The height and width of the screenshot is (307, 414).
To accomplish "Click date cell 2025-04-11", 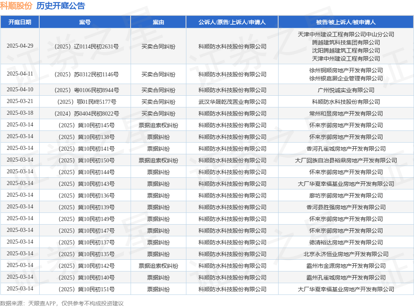I will pyautogui.click(x=20, y=74).
